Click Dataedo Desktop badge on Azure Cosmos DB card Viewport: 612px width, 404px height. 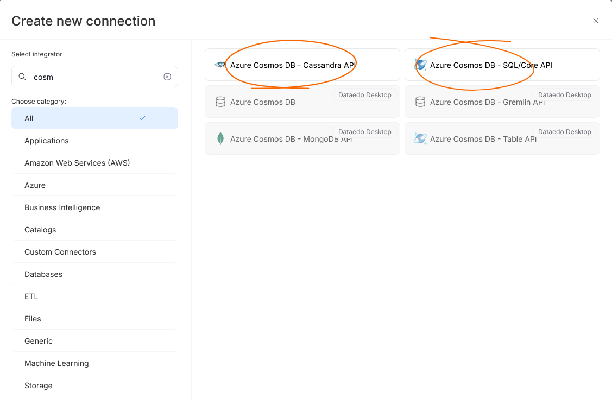[x=364, y=95]
